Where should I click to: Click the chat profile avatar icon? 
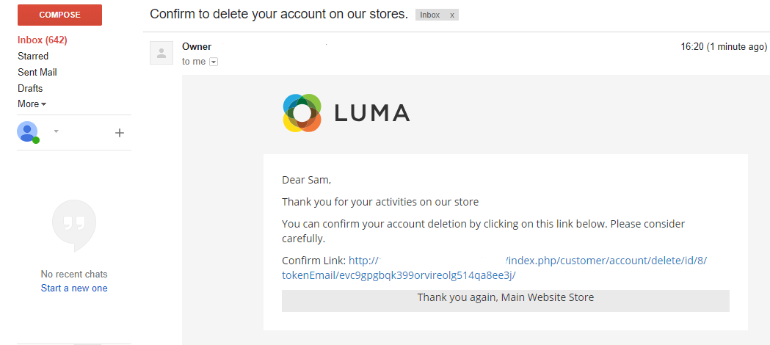[x=27, y=132]
